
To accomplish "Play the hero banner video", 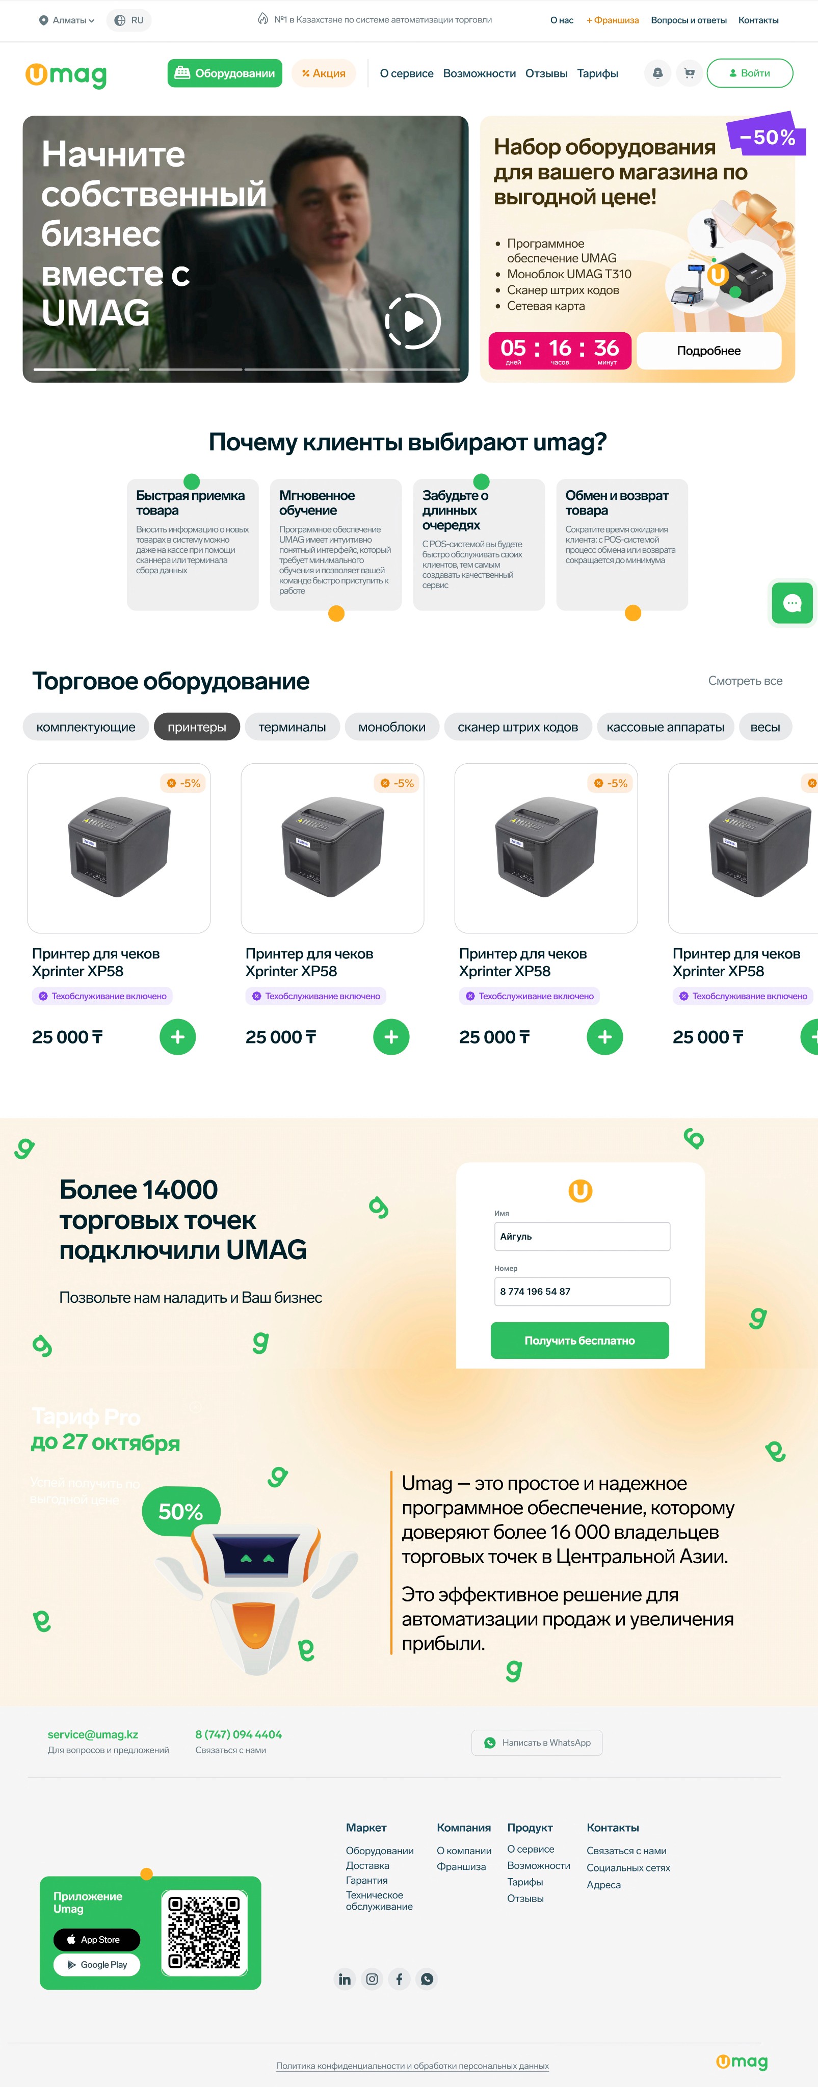I will pos(413,322).
